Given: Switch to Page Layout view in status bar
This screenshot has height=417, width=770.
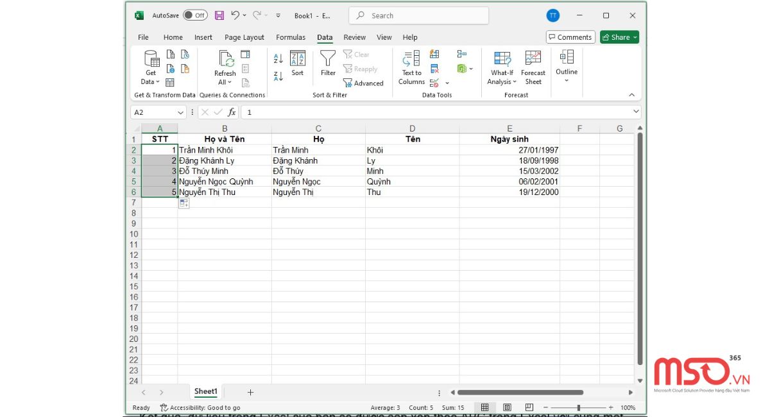Looking at the screenshot, I should (507, 407).
